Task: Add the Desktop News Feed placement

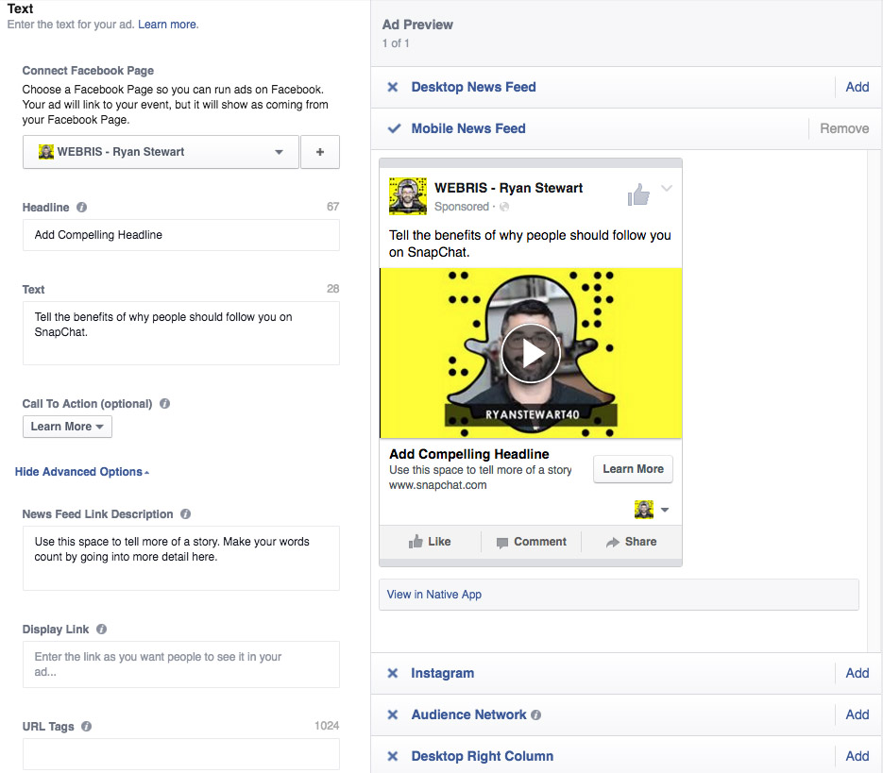Action: point(858,87)
